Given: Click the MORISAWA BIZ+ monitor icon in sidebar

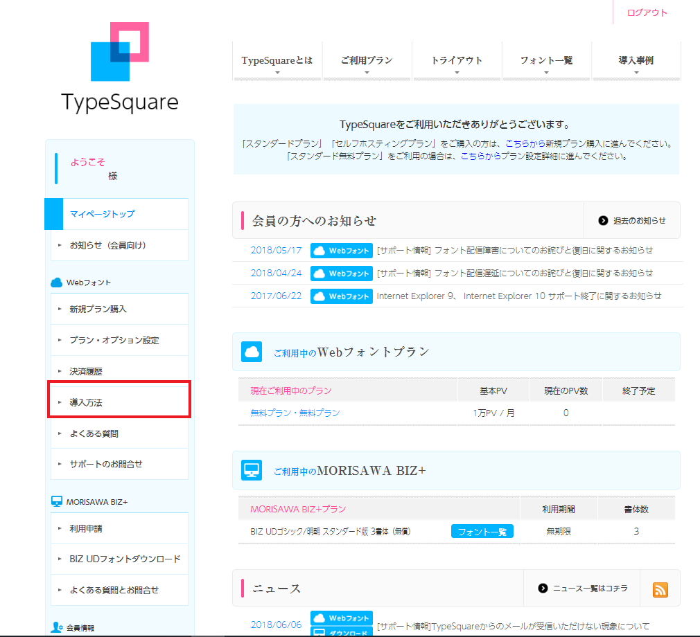Looking at the screenshot, I should [57, 501].
